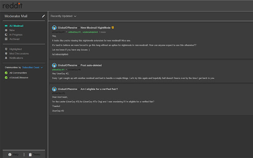Go to the Archived folder
Screen dimensions: 253x158
14,39
